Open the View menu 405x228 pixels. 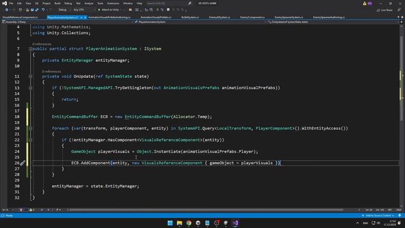[28, 3]
